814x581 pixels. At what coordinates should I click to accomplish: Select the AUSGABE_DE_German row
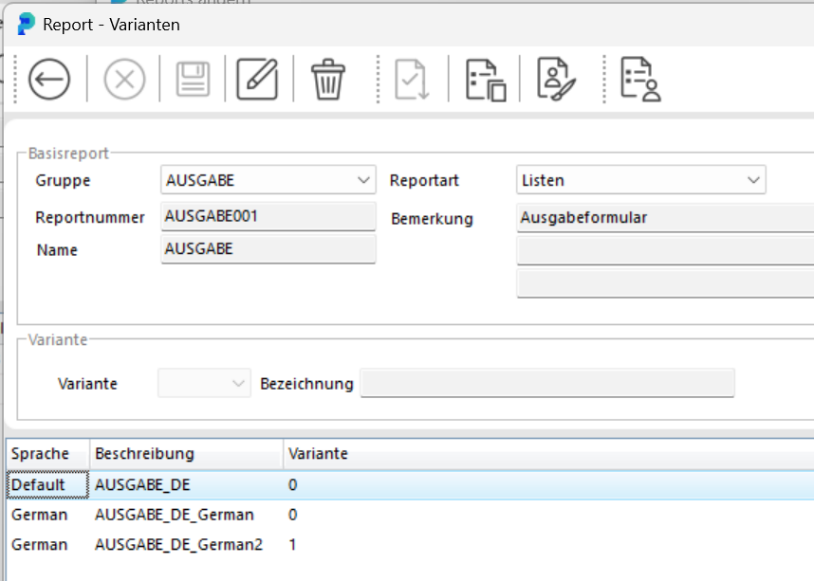coord(410,515)
